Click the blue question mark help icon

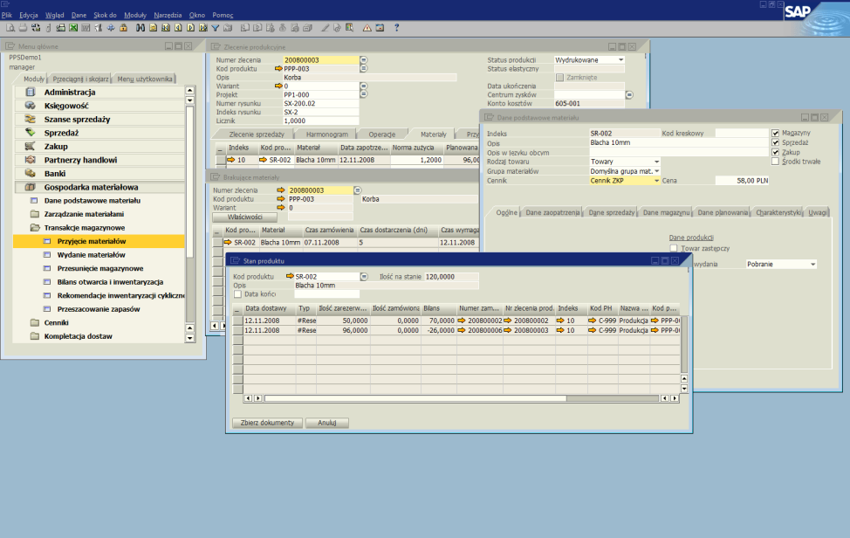(397, 28)
